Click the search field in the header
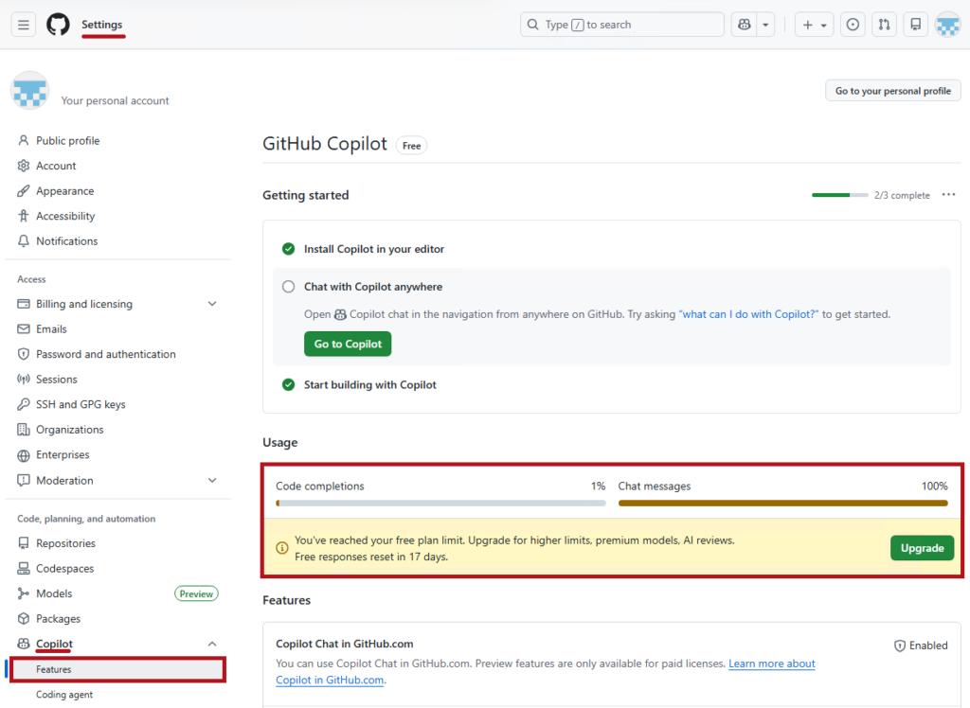The width and height of the screenshot is (970, 708). tap(621, 24)
